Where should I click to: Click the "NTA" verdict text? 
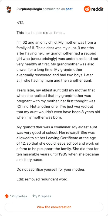click(x=20, y=23)
